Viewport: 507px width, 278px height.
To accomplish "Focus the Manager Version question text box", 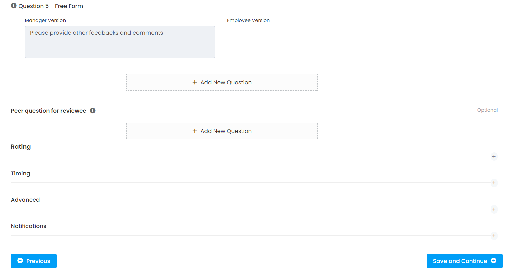I will [x=120, y=42].
